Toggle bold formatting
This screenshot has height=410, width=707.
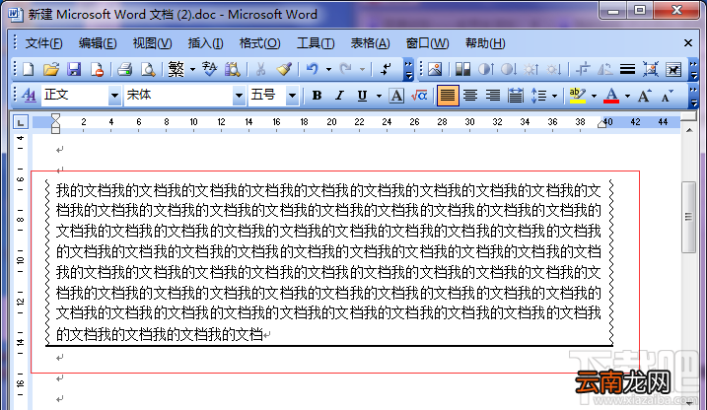317,95
